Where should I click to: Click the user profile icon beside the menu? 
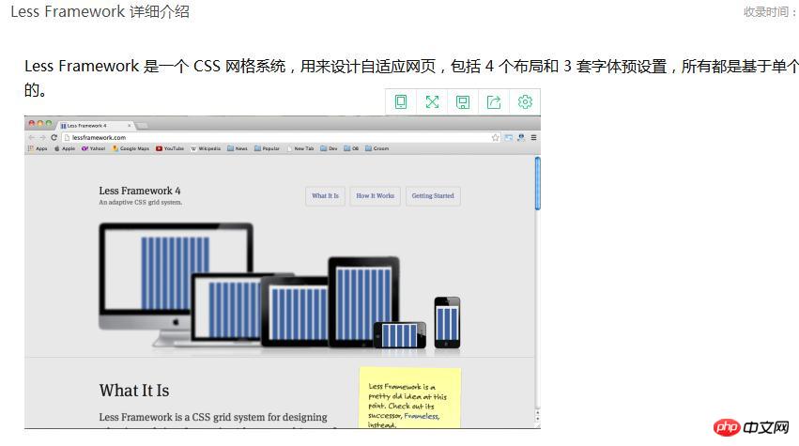[x=521, y=138]
